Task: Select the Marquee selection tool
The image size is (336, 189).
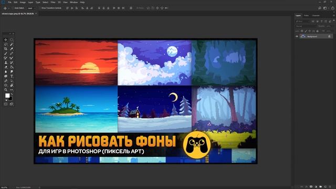Action: click(x=12, y=40)
